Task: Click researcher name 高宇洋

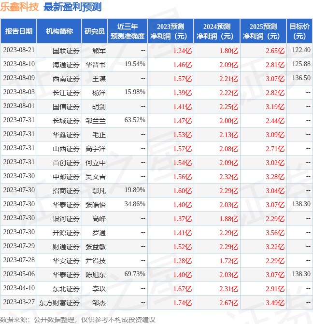Action: 96,149
